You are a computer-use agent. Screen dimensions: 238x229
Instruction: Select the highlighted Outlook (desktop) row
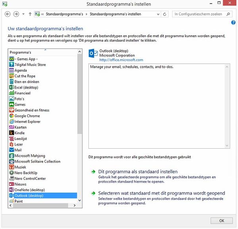[x=43, y=196]
